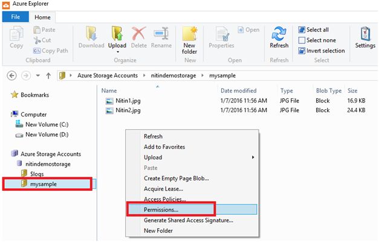Screen dimensions: 379x242
Task: Click mysample breadcrumb
Action: click(222, 75)
